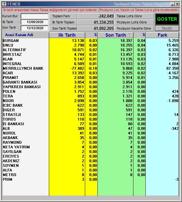The width and height of the screenshot is (182, 202).
Task: Minimize the FENER window
Action: [172, 4]
